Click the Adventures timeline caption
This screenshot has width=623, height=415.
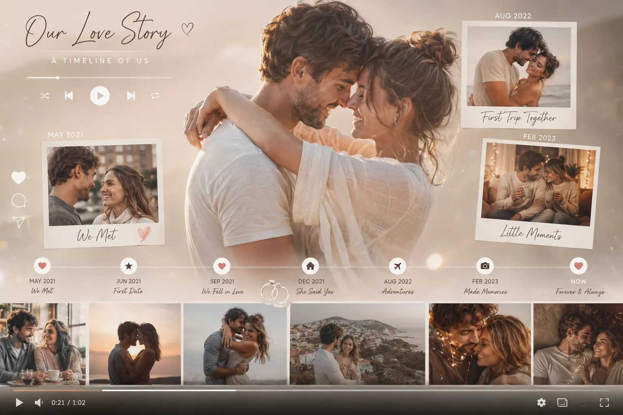coord(398,291)
